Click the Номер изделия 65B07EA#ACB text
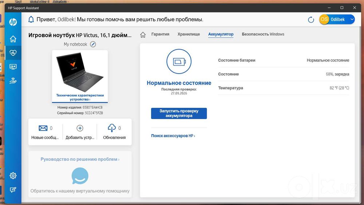The width and height of the screenshot is (364, 205). [x=80, y=107]
